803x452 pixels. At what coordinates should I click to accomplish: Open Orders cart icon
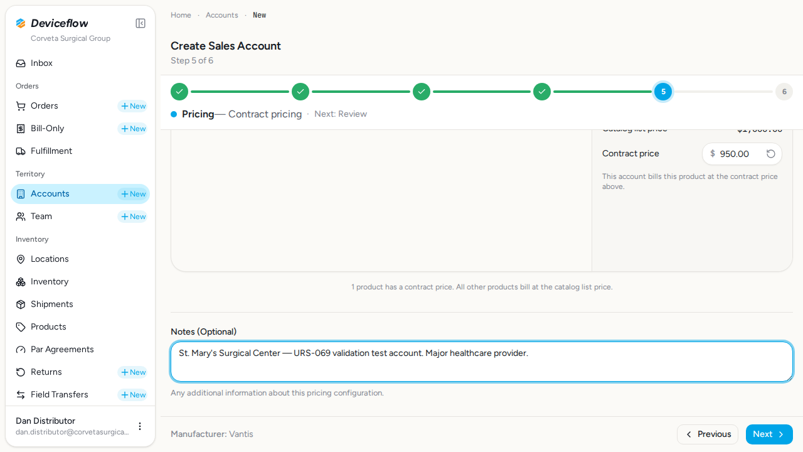(21, 106)
